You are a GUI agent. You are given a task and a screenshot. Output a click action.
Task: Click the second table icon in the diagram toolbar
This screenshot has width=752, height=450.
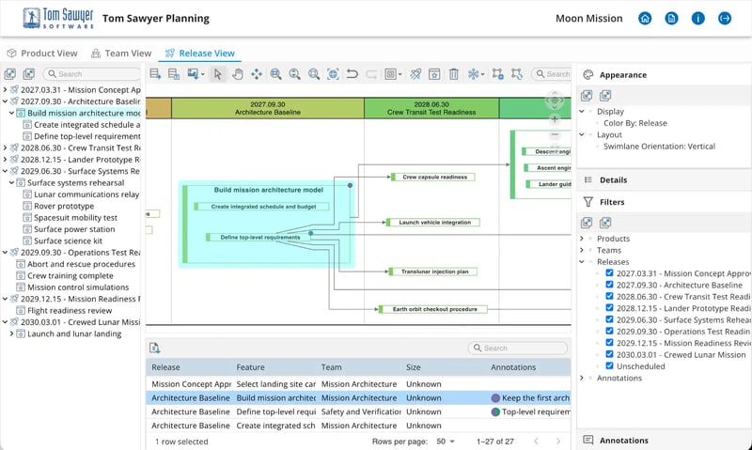(174, 74)
